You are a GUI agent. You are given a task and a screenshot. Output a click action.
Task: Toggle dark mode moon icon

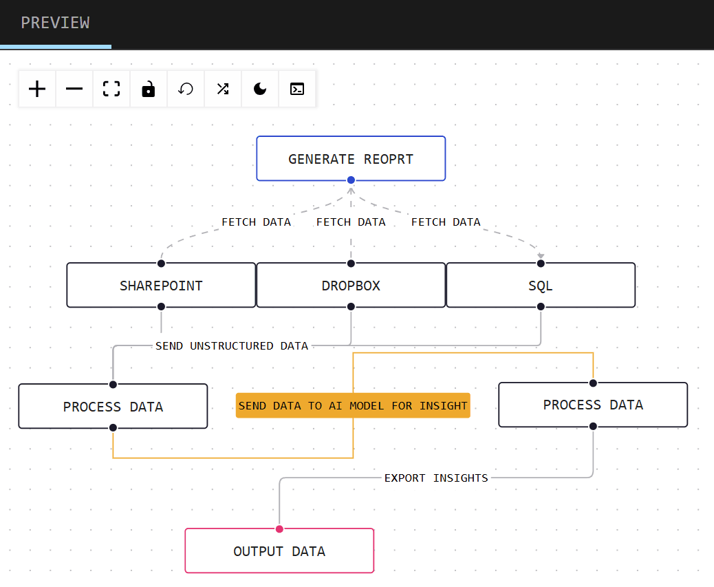click(260, 89)
